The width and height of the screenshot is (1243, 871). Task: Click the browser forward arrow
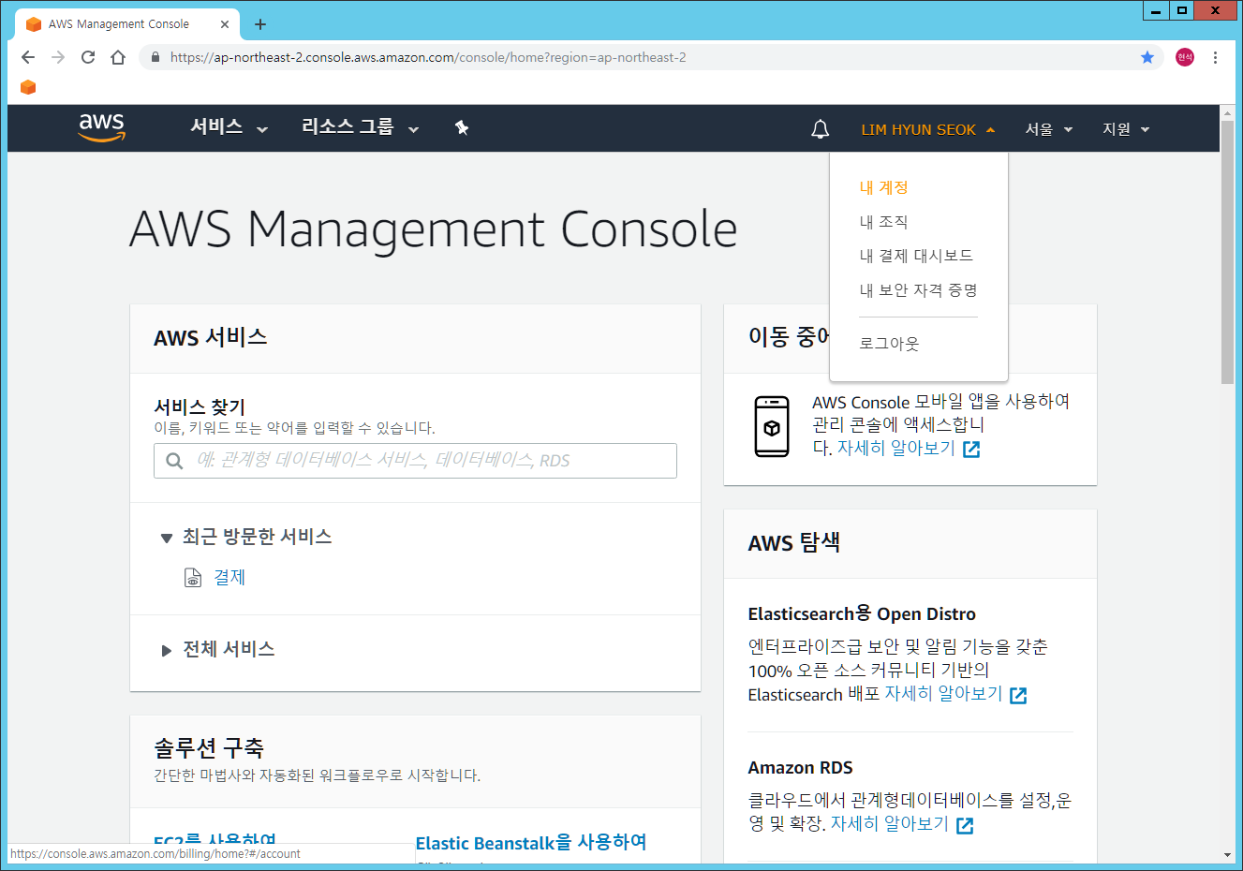[58, 57]
